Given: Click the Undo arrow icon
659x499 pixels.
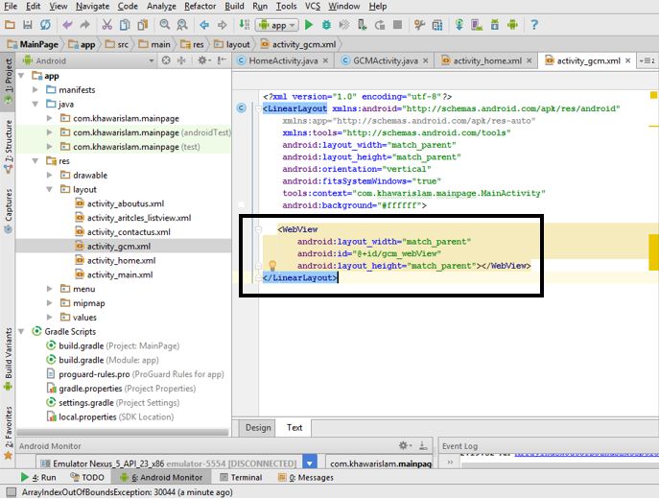Looking at the screenshot, I should point(65,24).
